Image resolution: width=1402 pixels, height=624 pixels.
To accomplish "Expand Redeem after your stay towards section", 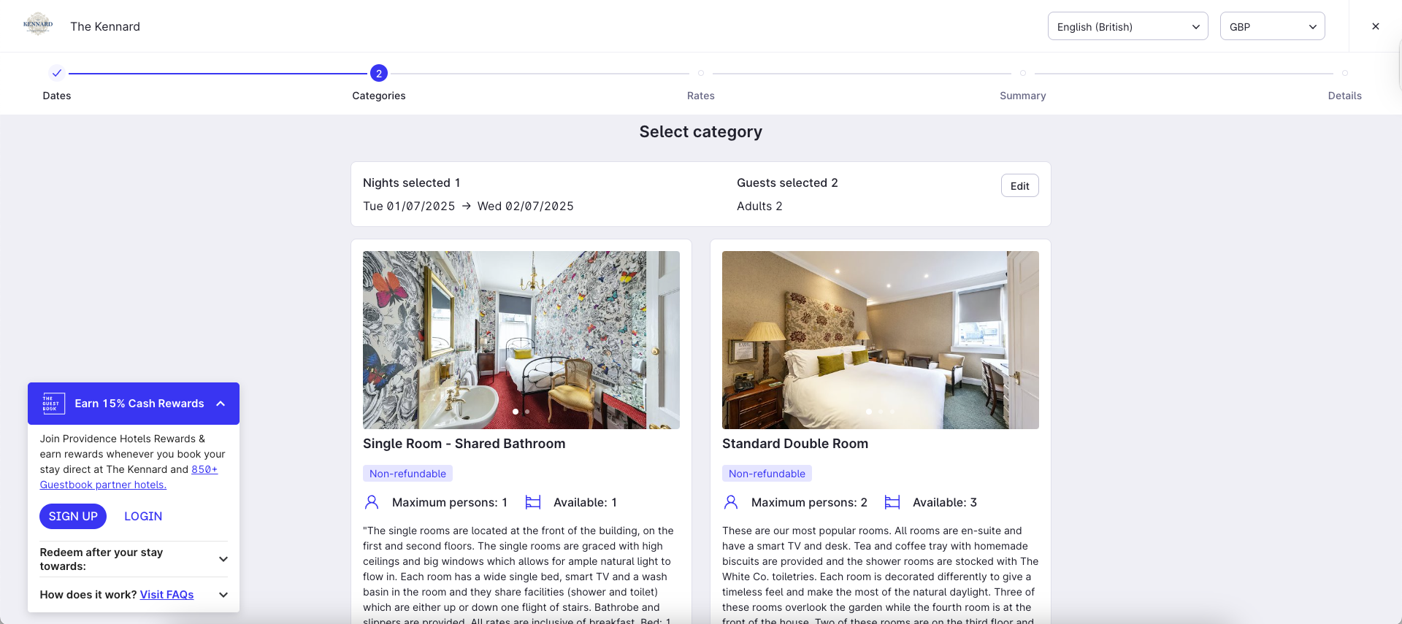I will pos(134,559).
